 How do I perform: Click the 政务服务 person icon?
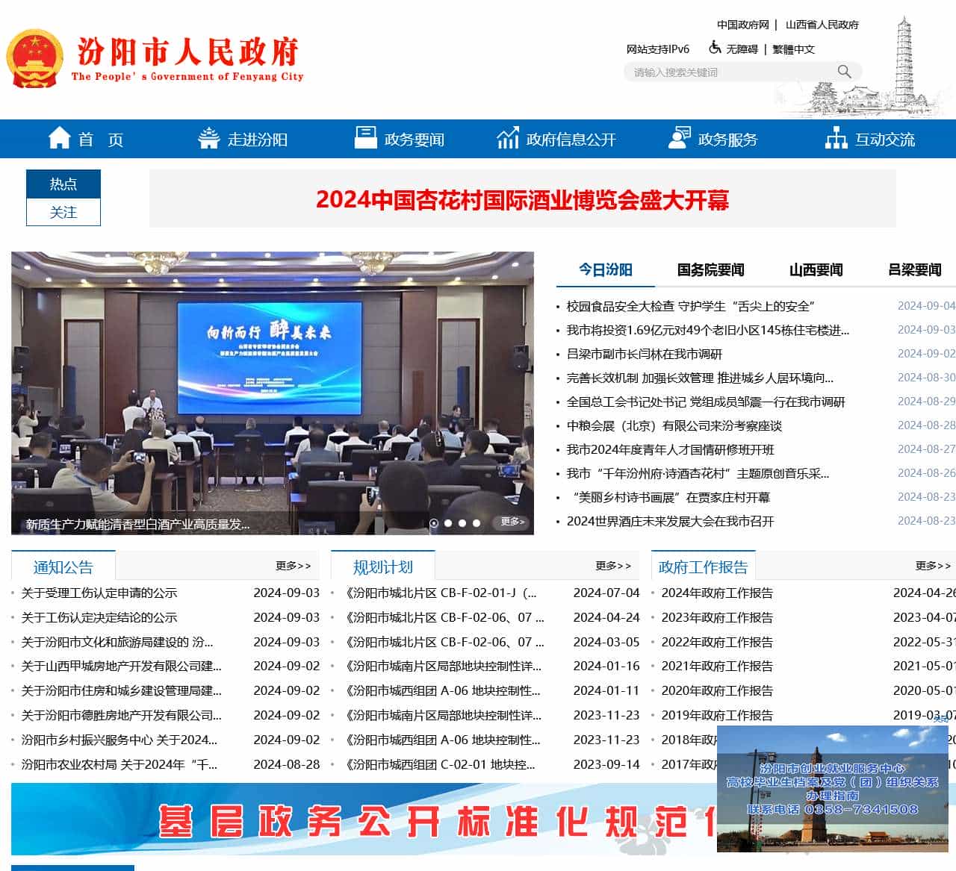(x=679, y=137)
